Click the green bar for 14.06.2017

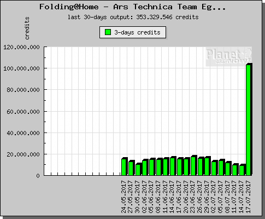click(172, 166)
